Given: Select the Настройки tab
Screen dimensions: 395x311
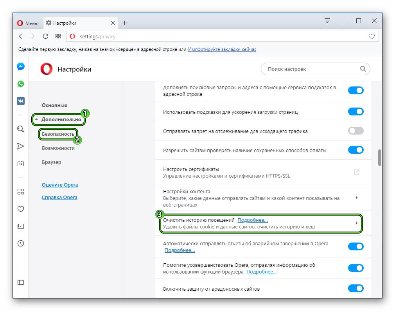Looking at the screenshot, I should point(81,23).
